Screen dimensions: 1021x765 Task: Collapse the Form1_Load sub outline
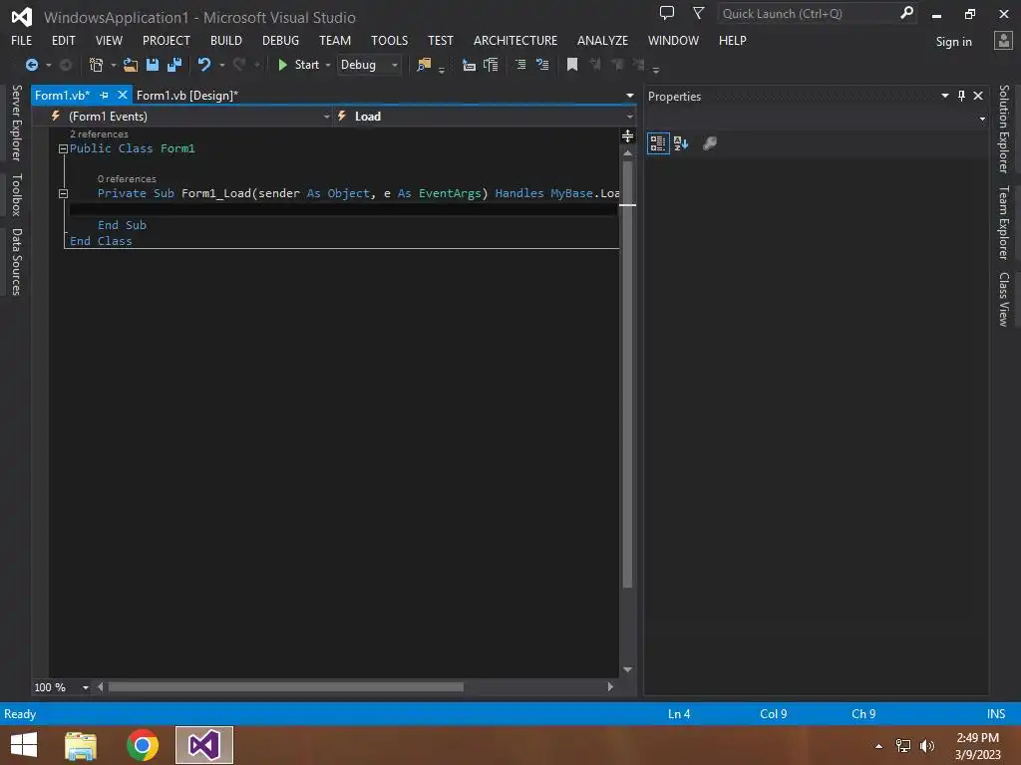coord(63,194)
